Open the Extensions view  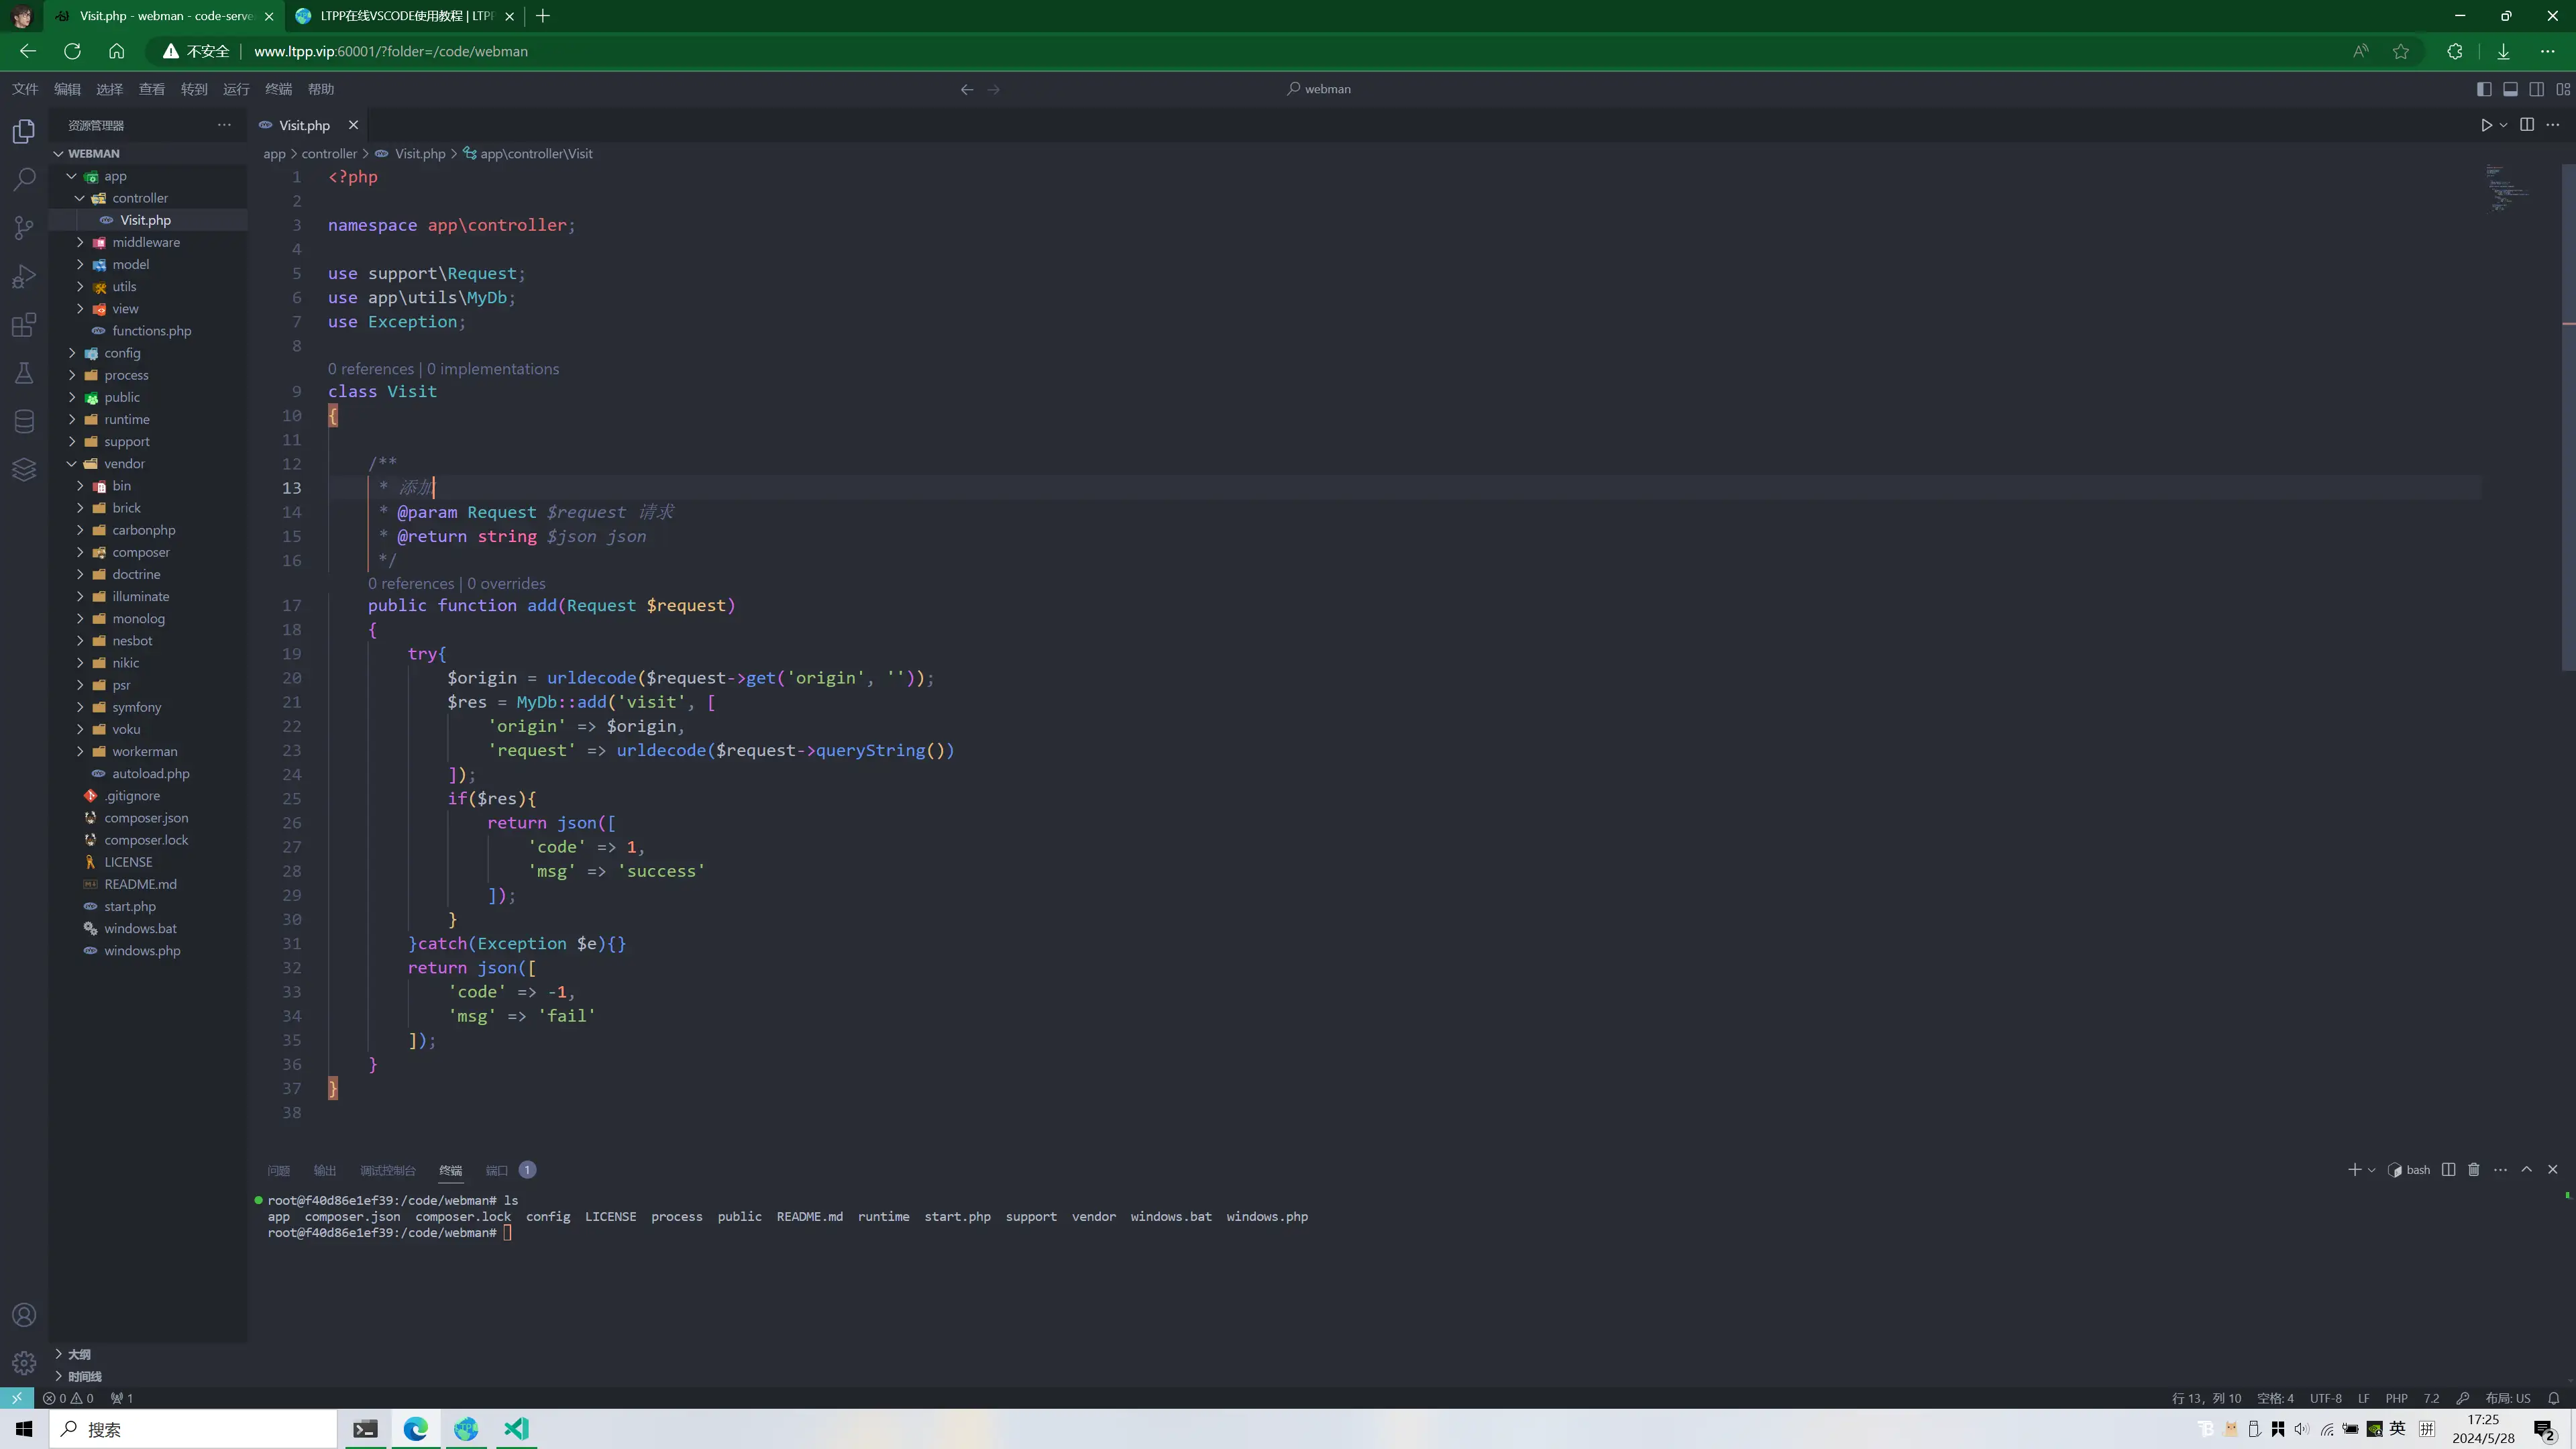[24, 325]
